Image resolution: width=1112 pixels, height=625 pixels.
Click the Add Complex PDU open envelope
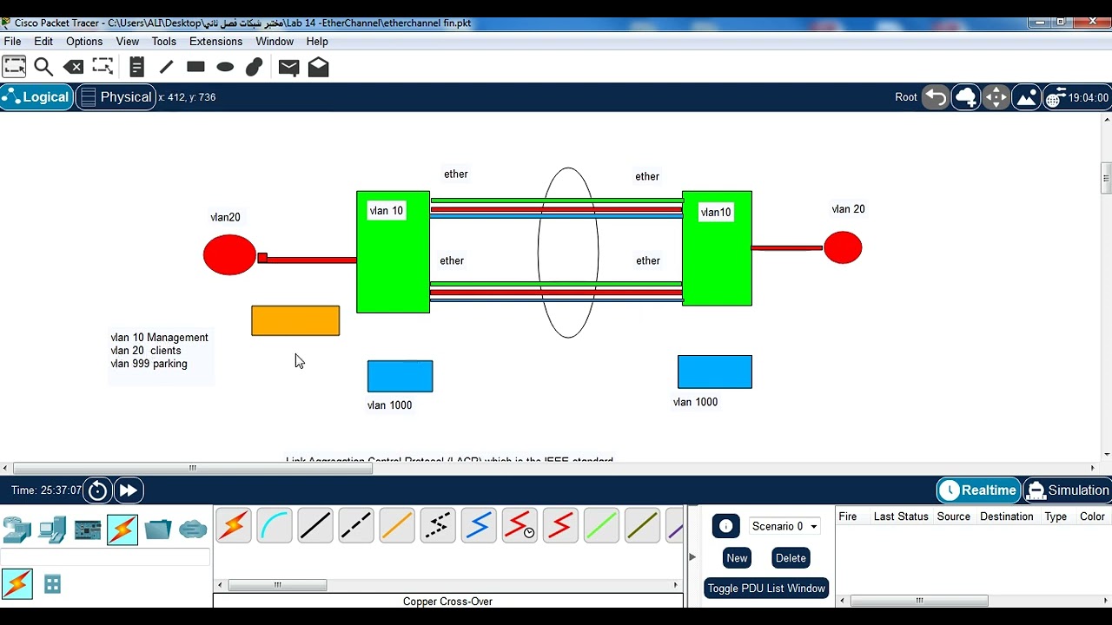tap(319, 67)
